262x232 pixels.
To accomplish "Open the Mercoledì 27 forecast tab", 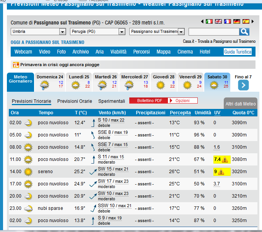I will coord(135,82).
